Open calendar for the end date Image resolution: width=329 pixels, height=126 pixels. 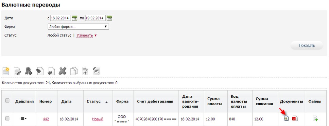(109, 18)
